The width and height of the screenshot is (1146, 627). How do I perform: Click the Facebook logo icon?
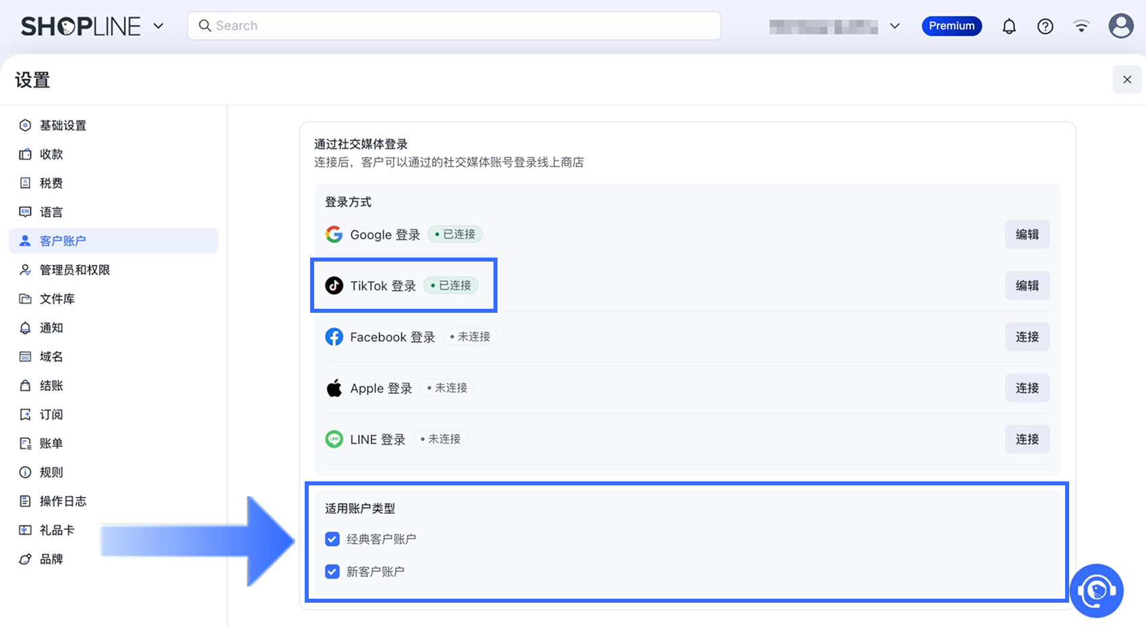[334, 336]
